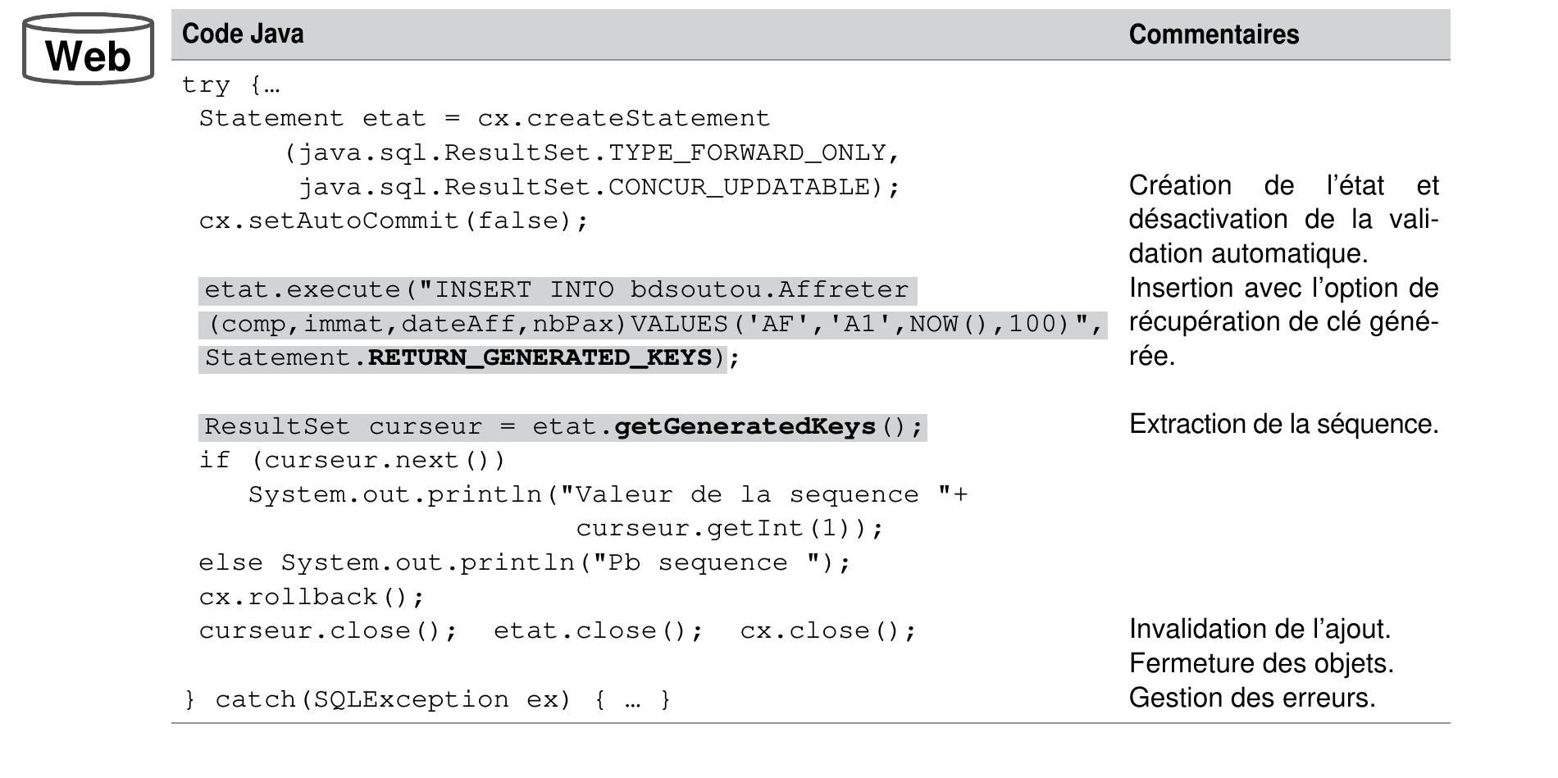Viewport: 1558px width, 778px height.
Task: Click the highlighted RETURN_GENERATED_KEYS text
Action: (540, 358)
